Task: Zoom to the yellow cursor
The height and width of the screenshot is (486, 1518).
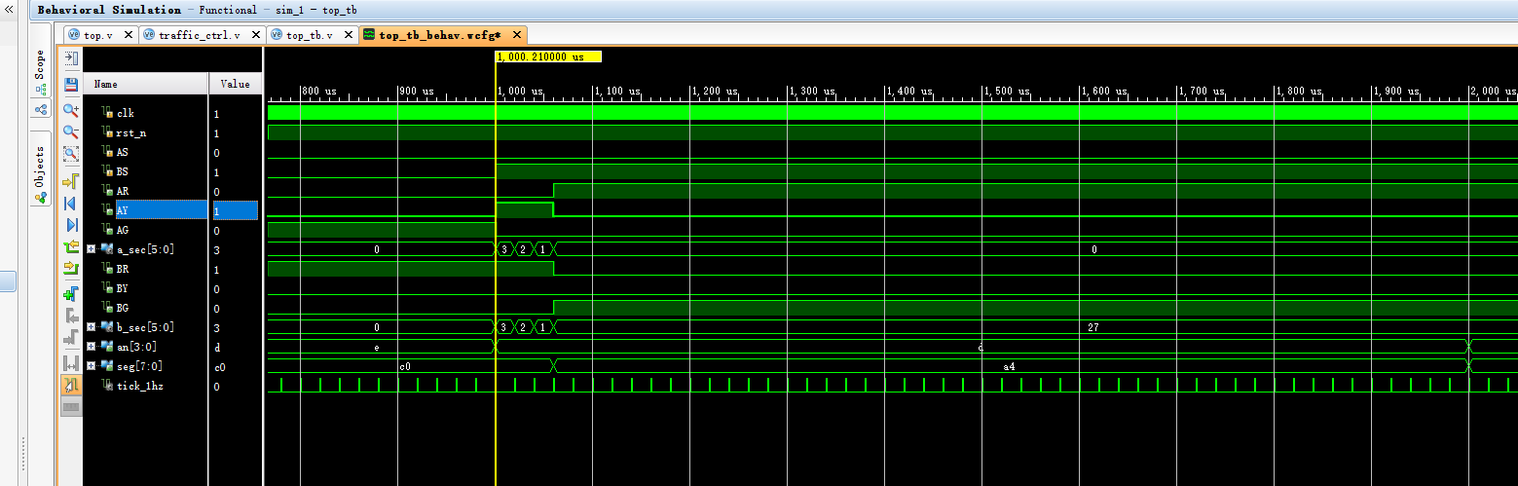Action: coord(71,180)
